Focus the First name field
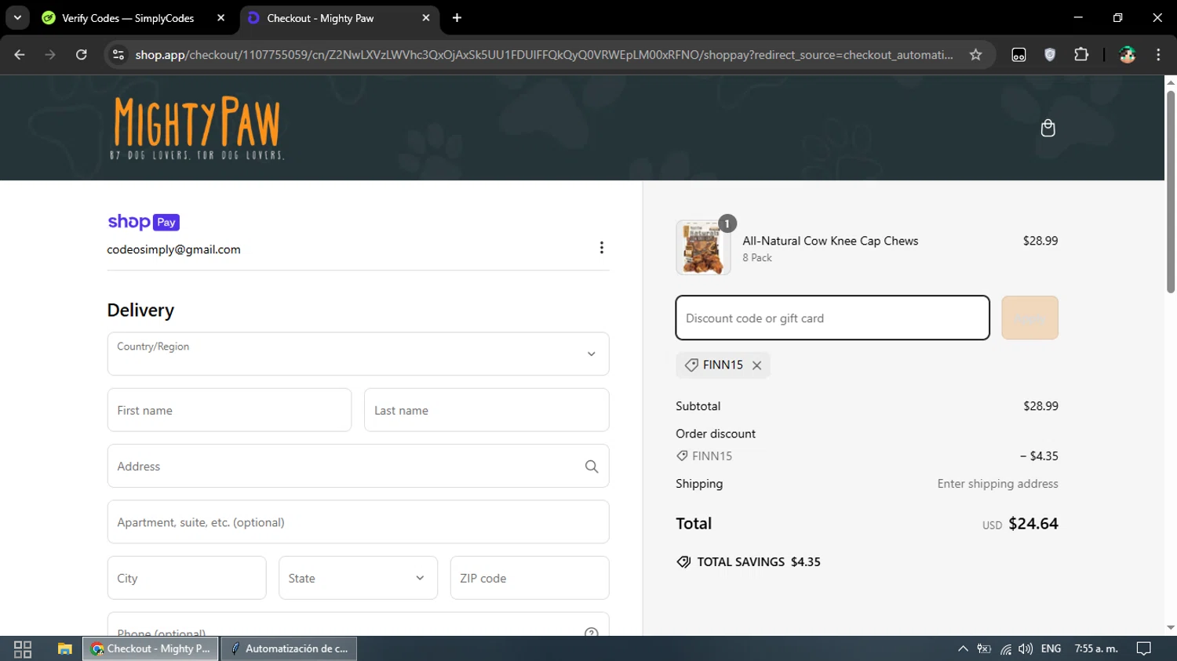 (x=229, y=410)
